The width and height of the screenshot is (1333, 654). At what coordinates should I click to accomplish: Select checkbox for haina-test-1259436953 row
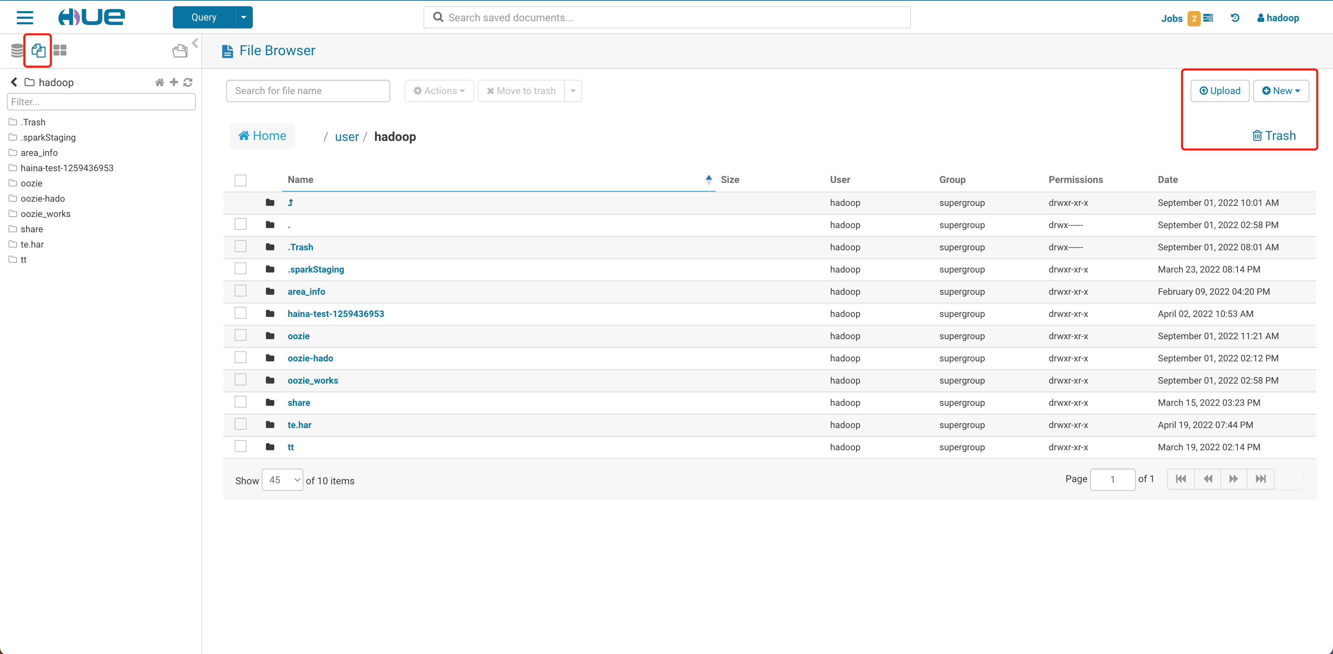coord(241,313)
